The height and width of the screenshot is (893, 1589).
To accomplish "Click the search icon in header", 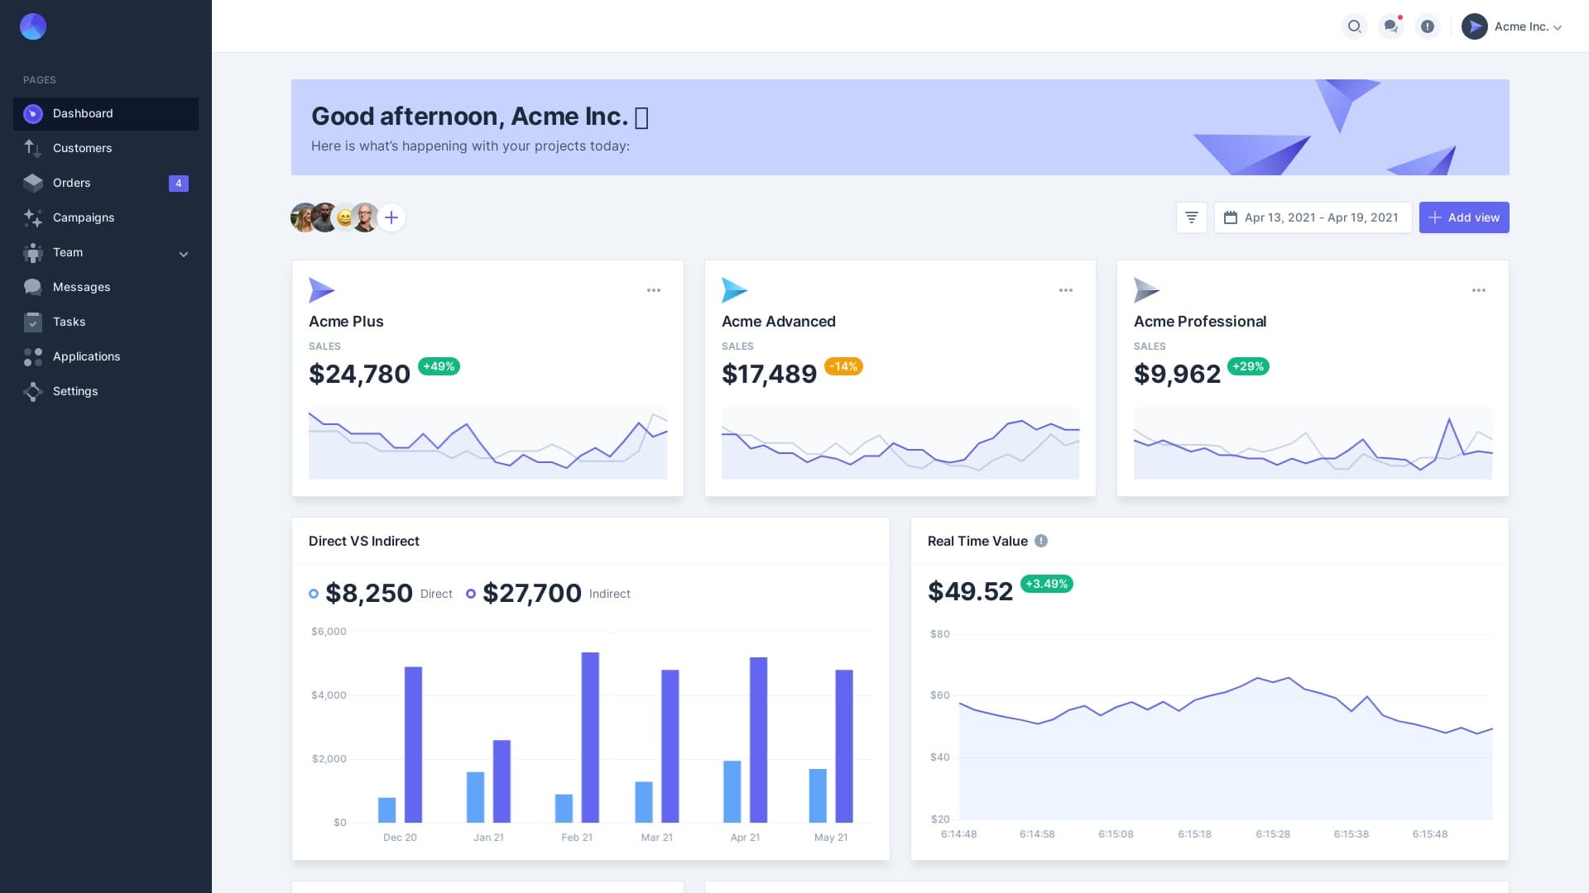I will pyautogui.click(x=1354, y=26).
